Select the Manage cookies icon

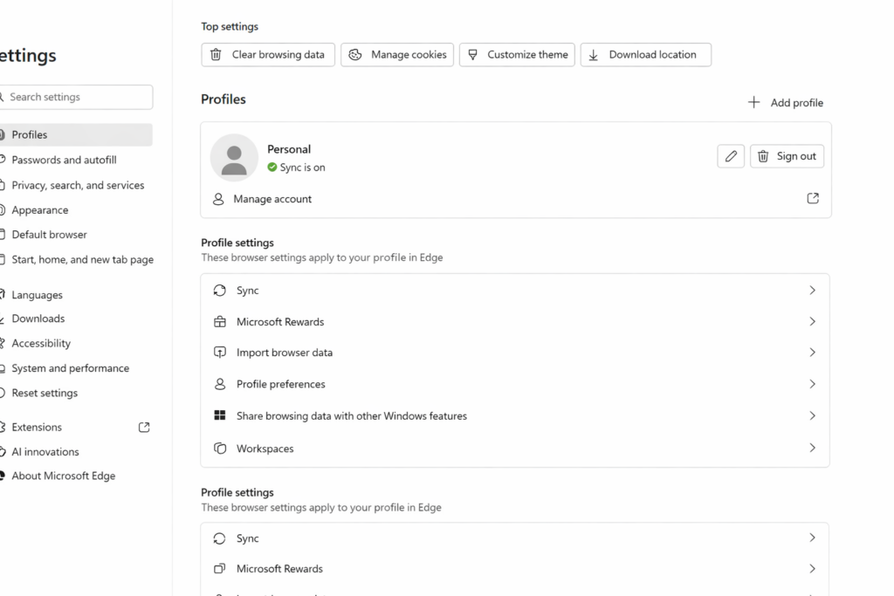[354, 54]
